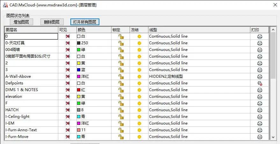Image resolution: width=280 pixels, height=144 pixels.
Task: Change green color of layer 004隔墙
Action: [79, 50]
